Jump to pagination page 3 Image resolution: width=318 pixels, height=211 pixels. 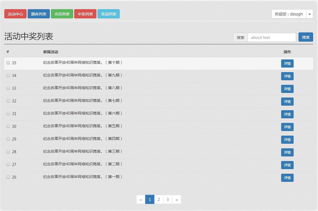click(x=168, y=200)
